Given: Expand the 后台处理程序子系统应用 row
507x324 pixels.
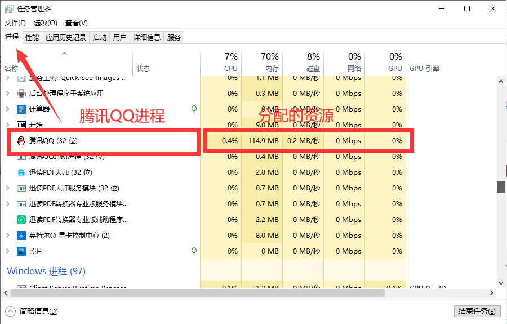Looking at the screenshot, I should click(8, 94).
